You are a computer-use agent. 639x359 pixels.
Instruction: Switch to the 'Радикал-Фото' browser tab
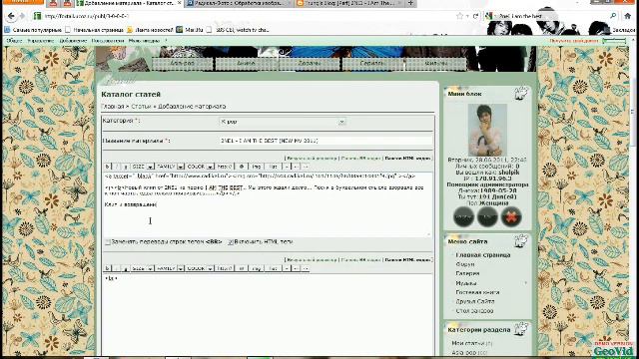(x=239, y=3)
